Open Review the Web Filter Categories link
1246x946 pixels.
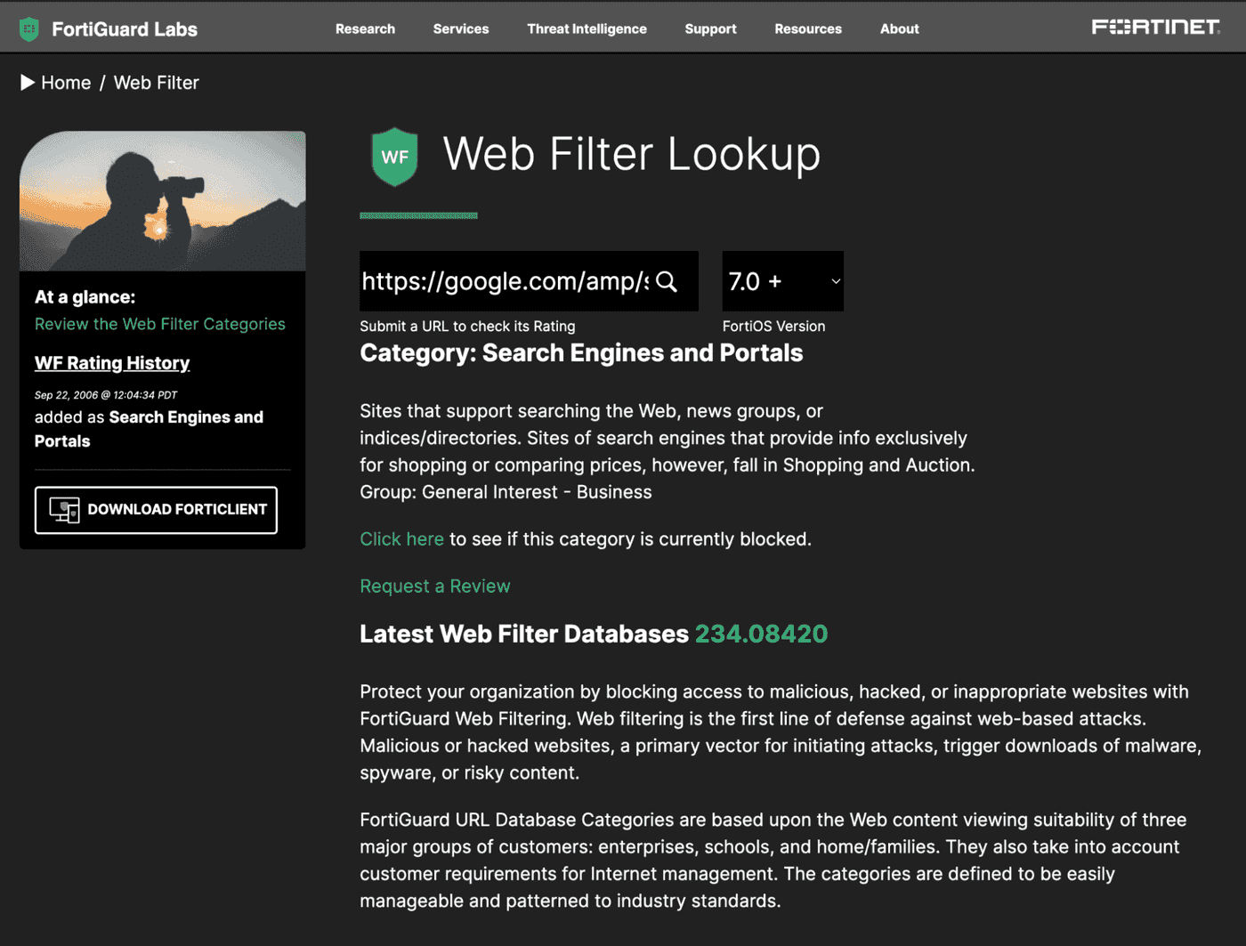pos(160,324)
